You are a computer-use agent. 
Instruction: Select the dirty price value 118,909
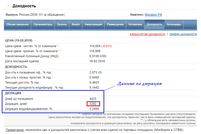95,51
